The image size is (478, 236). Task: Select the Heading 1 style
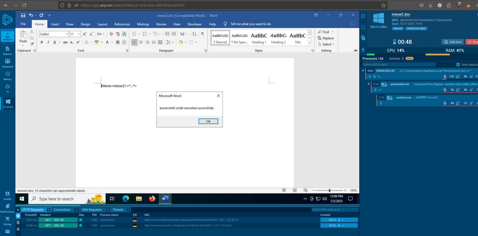[x=259, y=38]
